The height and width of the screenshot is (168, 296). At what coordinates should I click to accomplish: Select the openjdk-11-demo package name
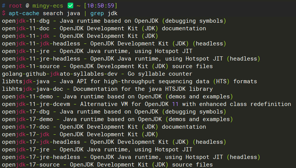coord(27,96)
